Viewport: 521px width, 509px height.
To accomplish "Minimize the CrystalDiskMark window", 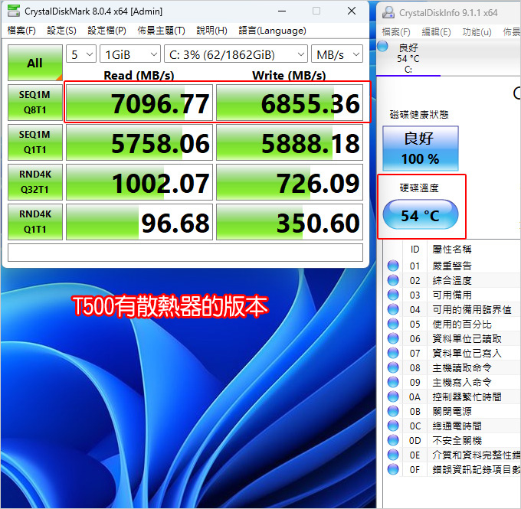I will (282, 11).
